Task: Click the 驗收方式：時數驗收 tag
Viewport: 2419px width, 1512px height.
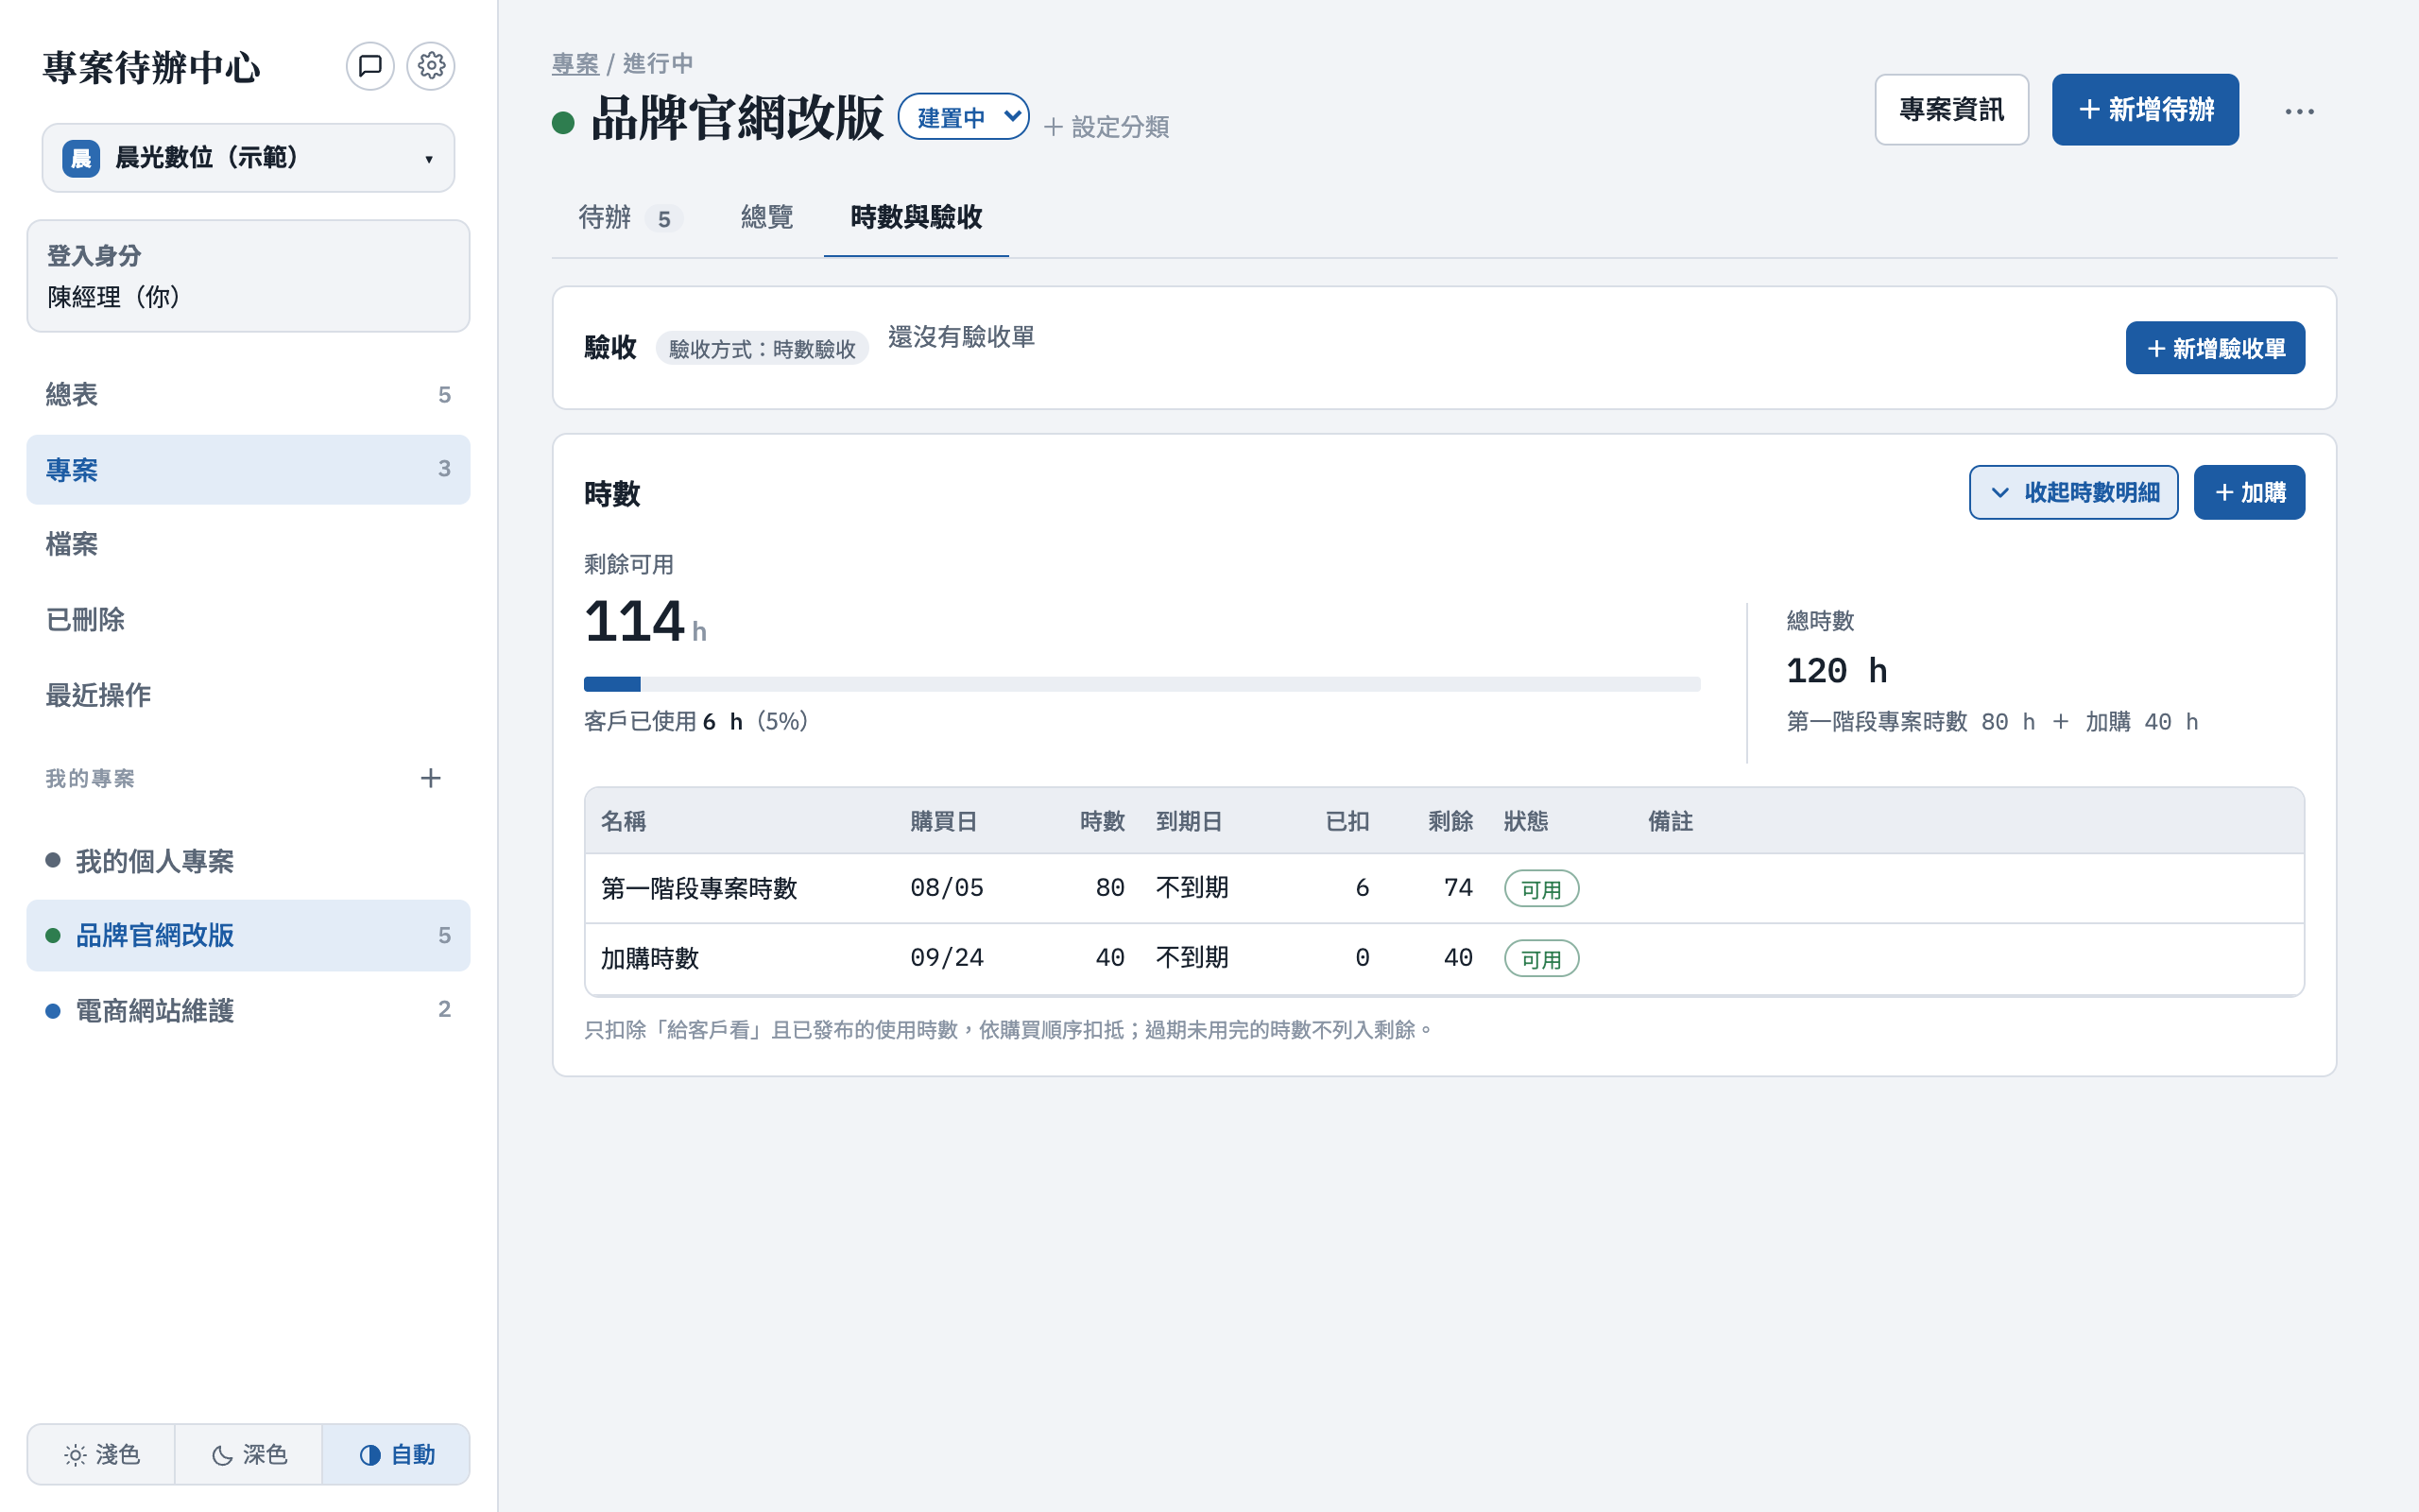Action: pos(762,349)
